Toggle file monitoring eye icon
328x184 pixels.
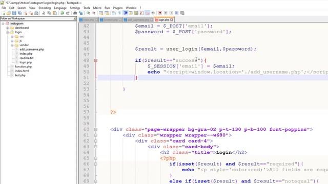(x=153, y=13)
